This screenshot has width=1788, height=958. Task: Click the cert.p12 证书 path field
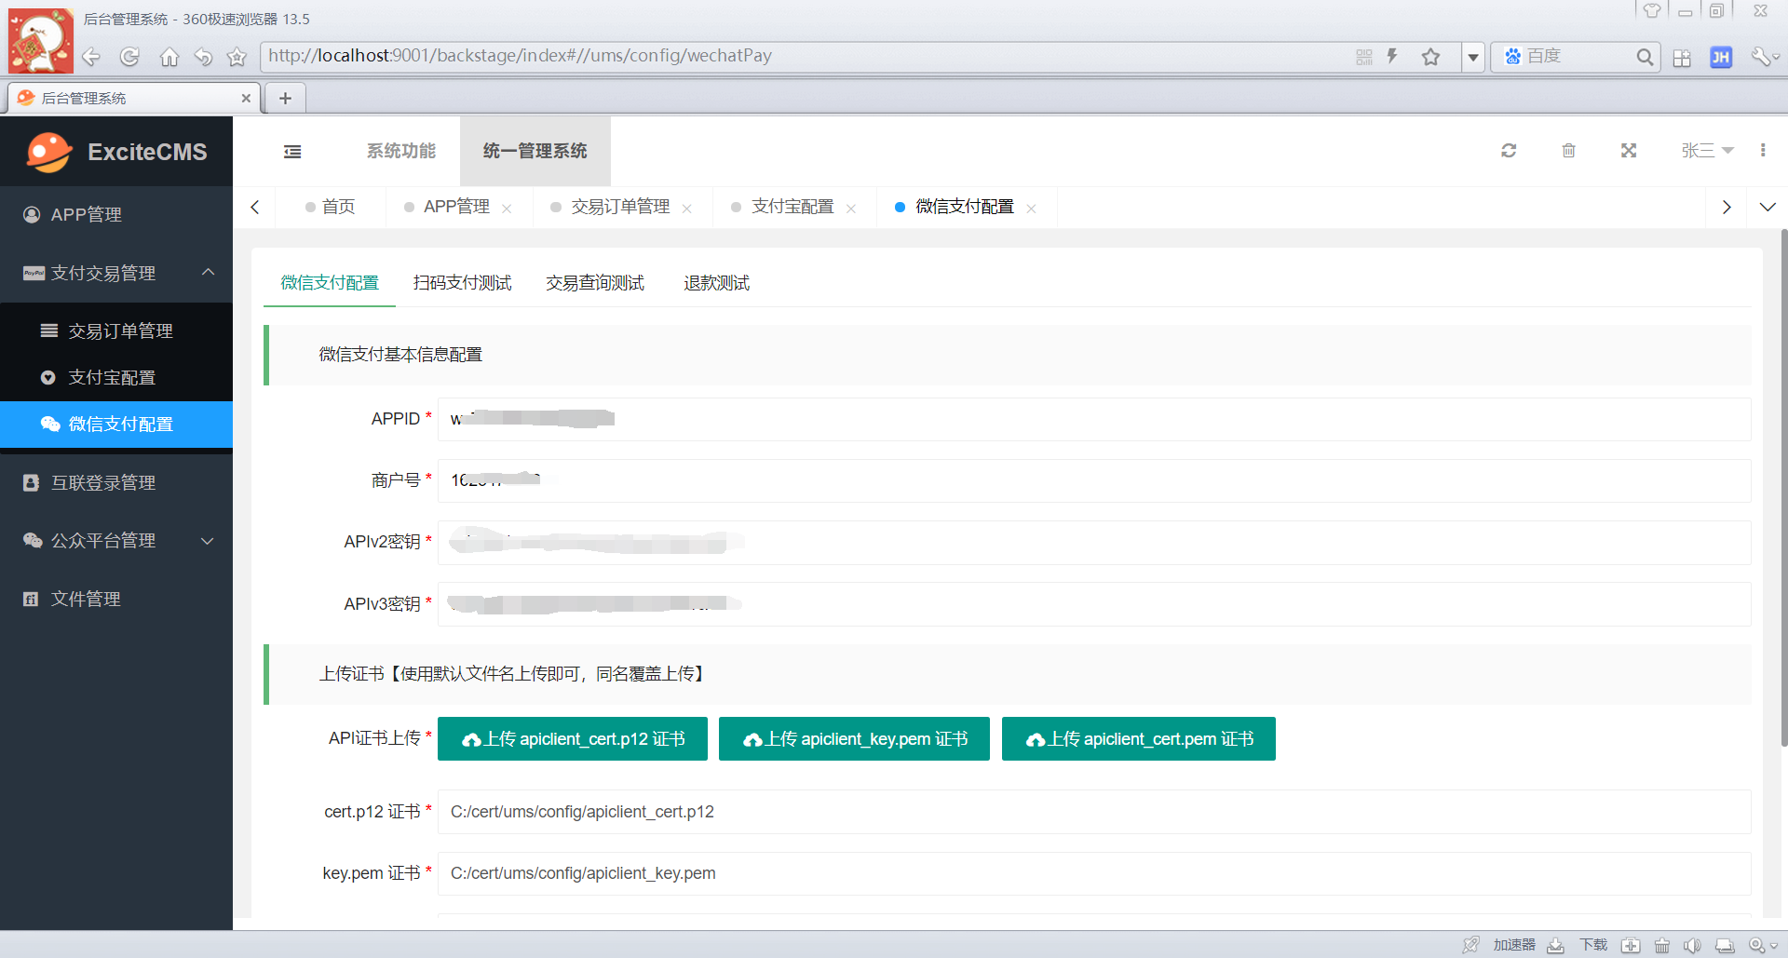click(1094, 812)
